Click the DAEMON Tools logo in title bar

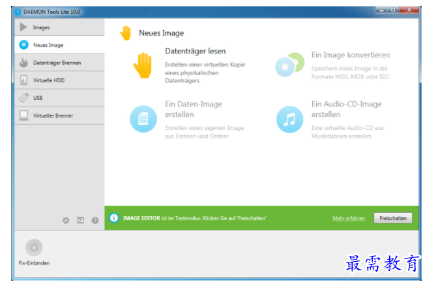tap(18, 12)
